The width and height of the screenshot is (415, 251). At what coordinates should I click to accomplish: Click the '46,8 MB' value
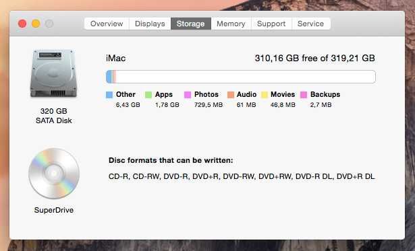pyautogui.click(x=283, y=105)
